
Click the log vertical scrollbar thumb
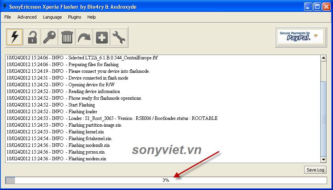[324, 119]
